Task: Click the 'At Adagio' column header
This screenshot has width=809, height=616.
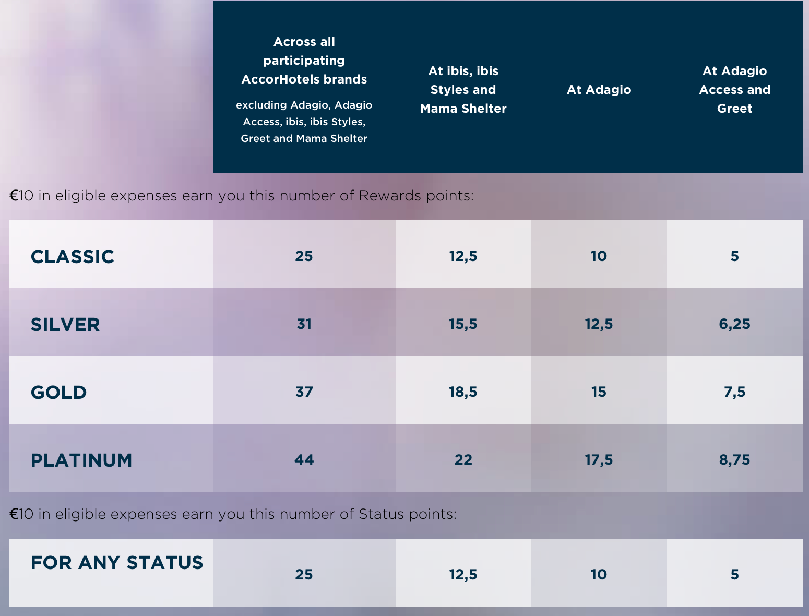Action: [599, 90]
